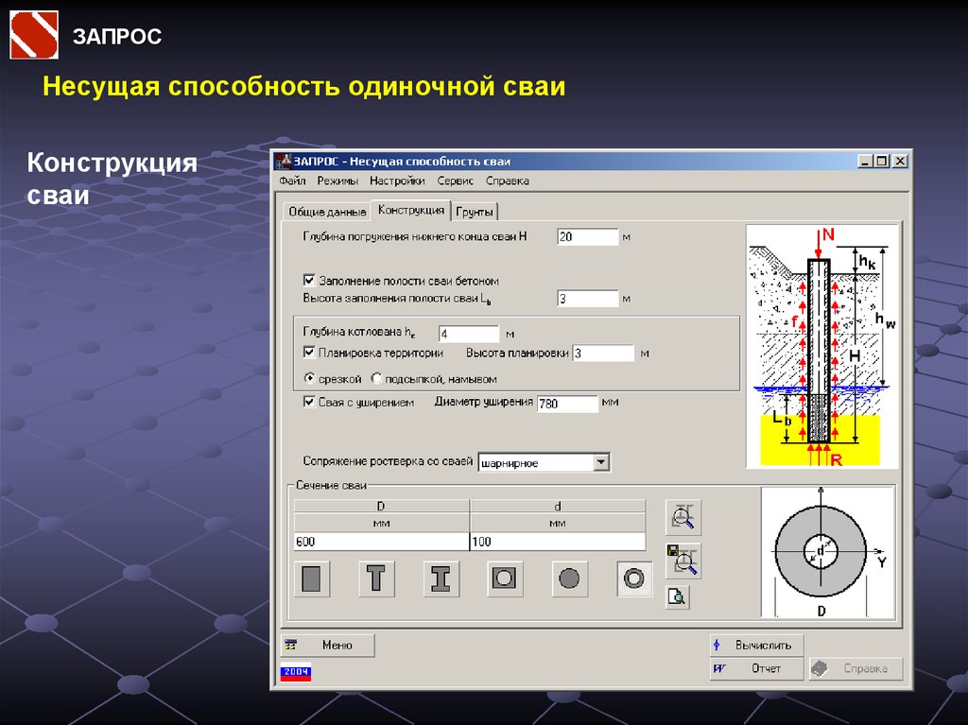Open the "Режимы" menu
The height and width of the screenshot is (725, 968).
(x=337, y=181)
